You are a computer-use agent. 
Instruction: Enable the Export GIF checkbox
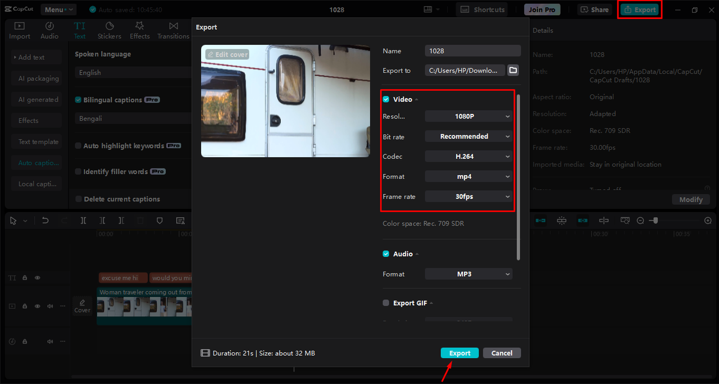386,303
